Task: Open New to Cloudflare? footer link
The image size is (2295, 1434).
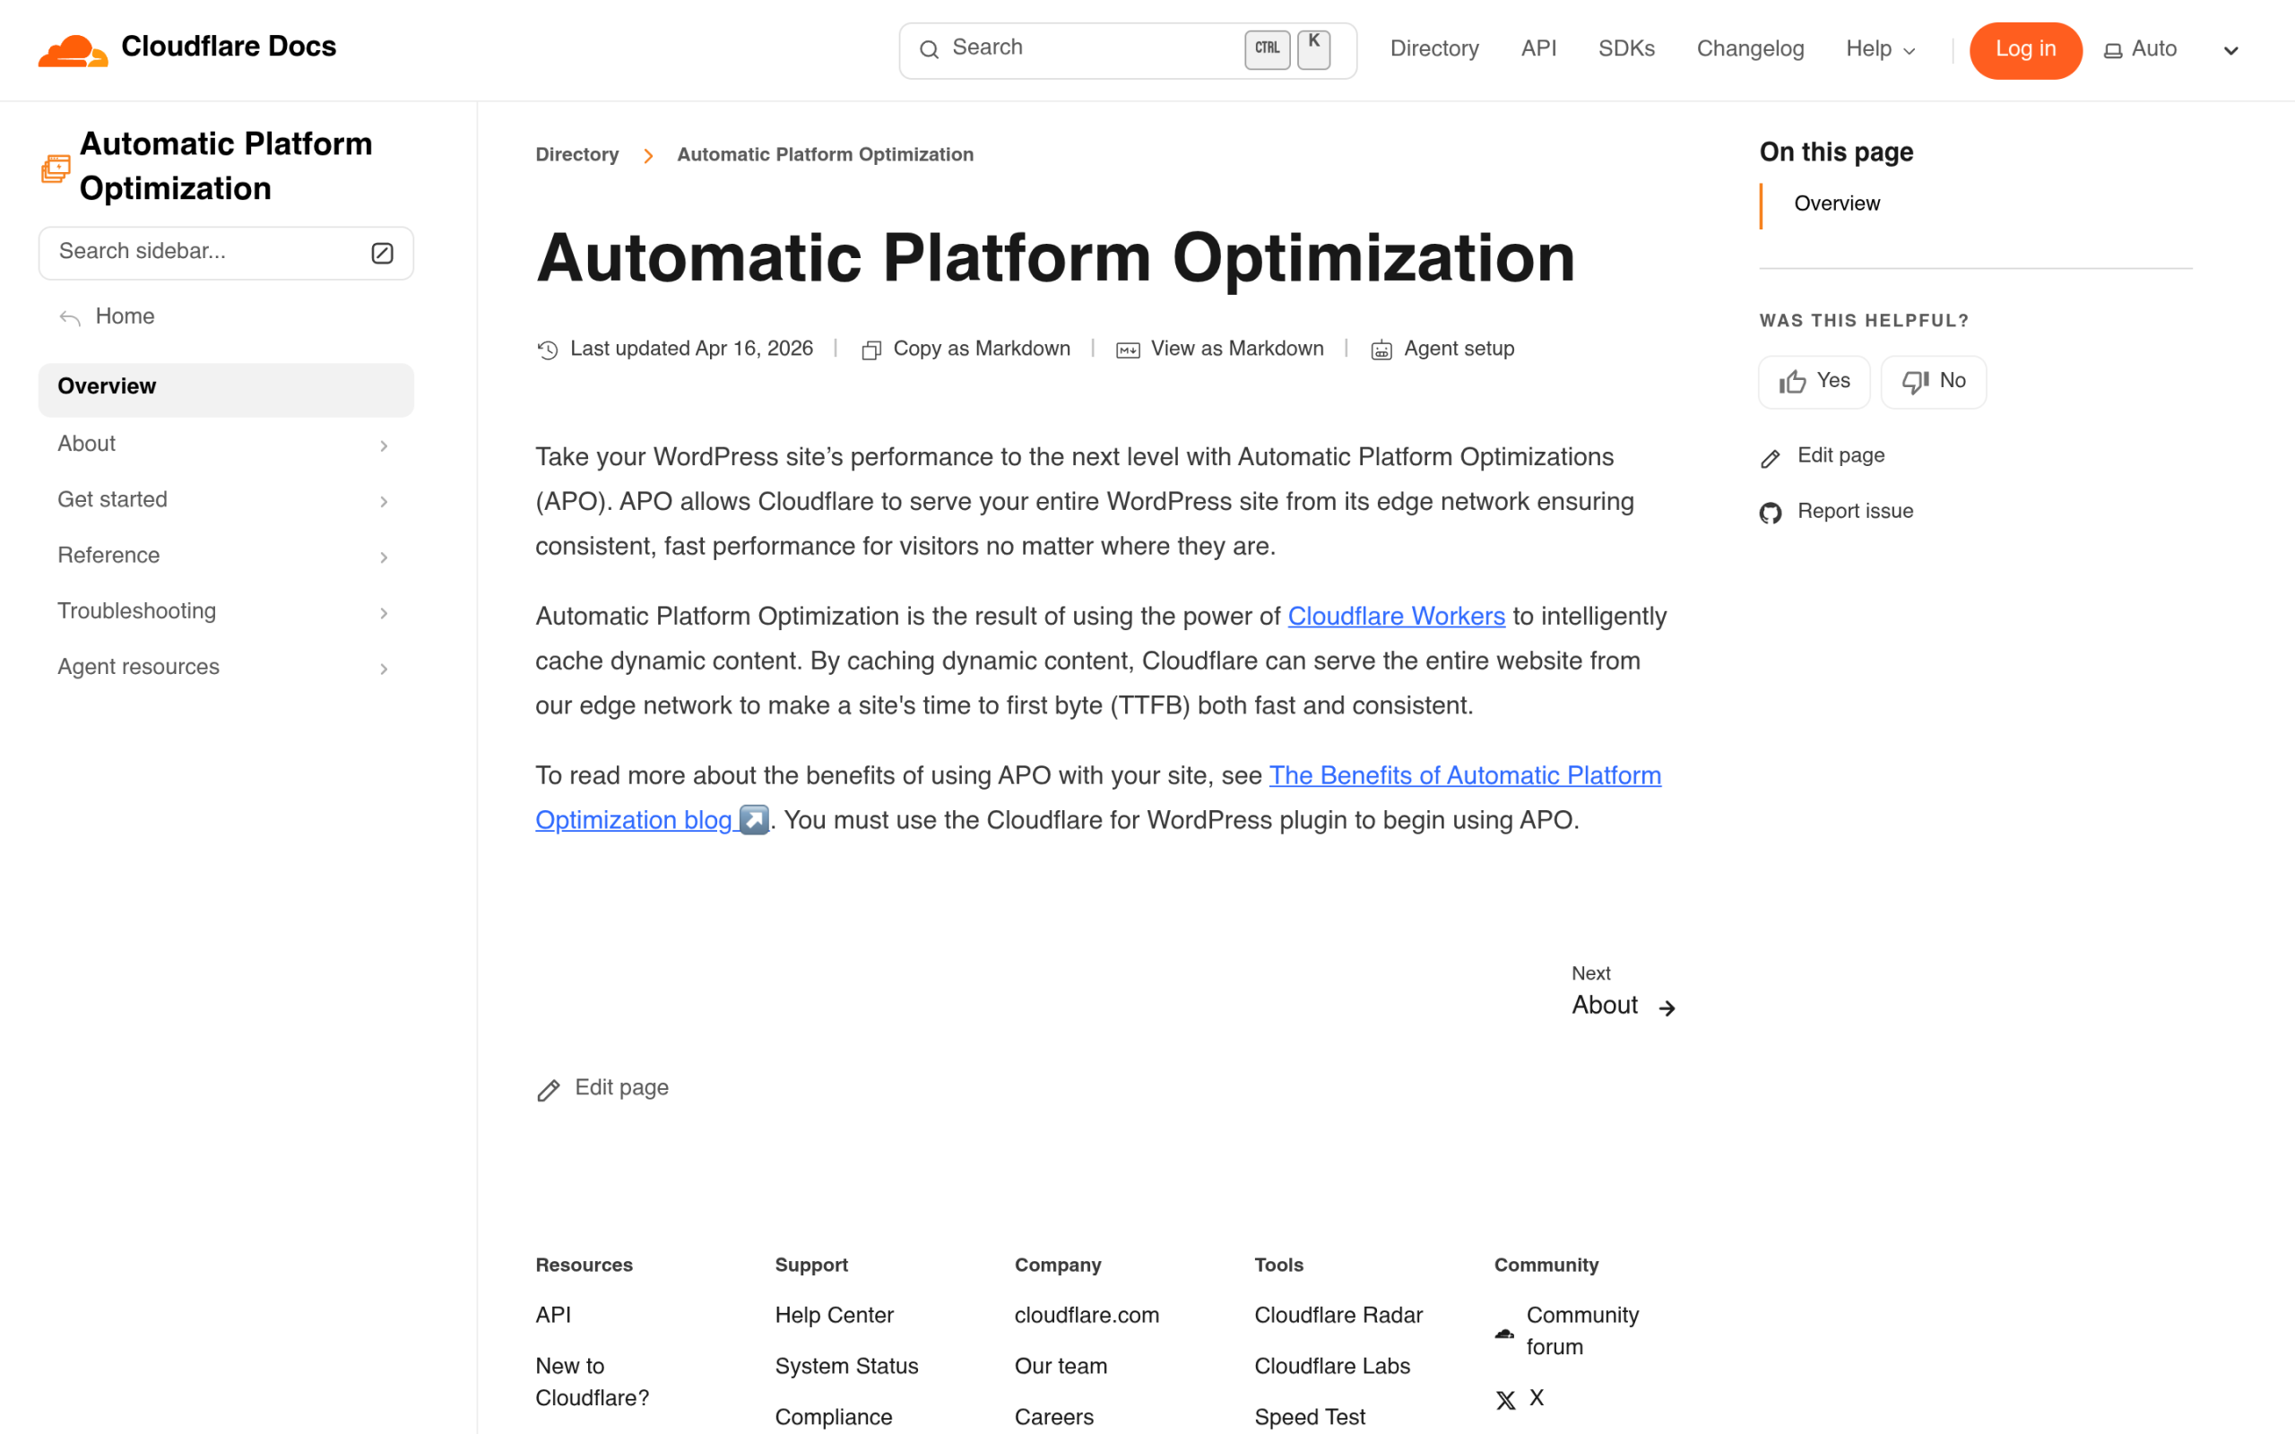Action: click(x=592, y=1382)
